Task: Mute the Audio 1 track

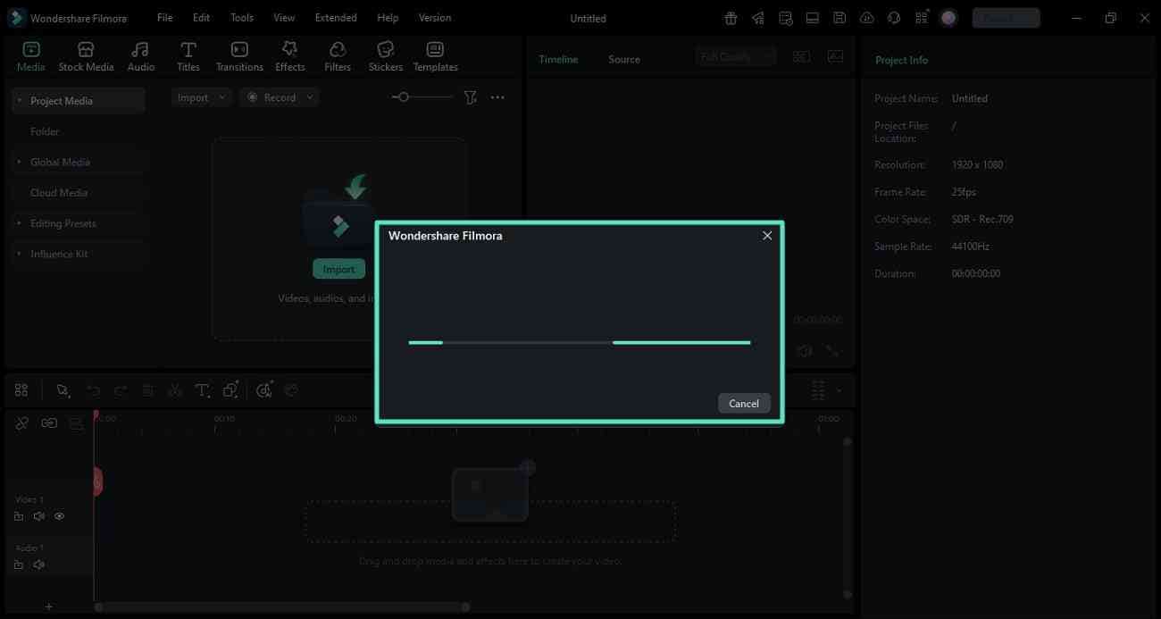Action: point(39,565)
